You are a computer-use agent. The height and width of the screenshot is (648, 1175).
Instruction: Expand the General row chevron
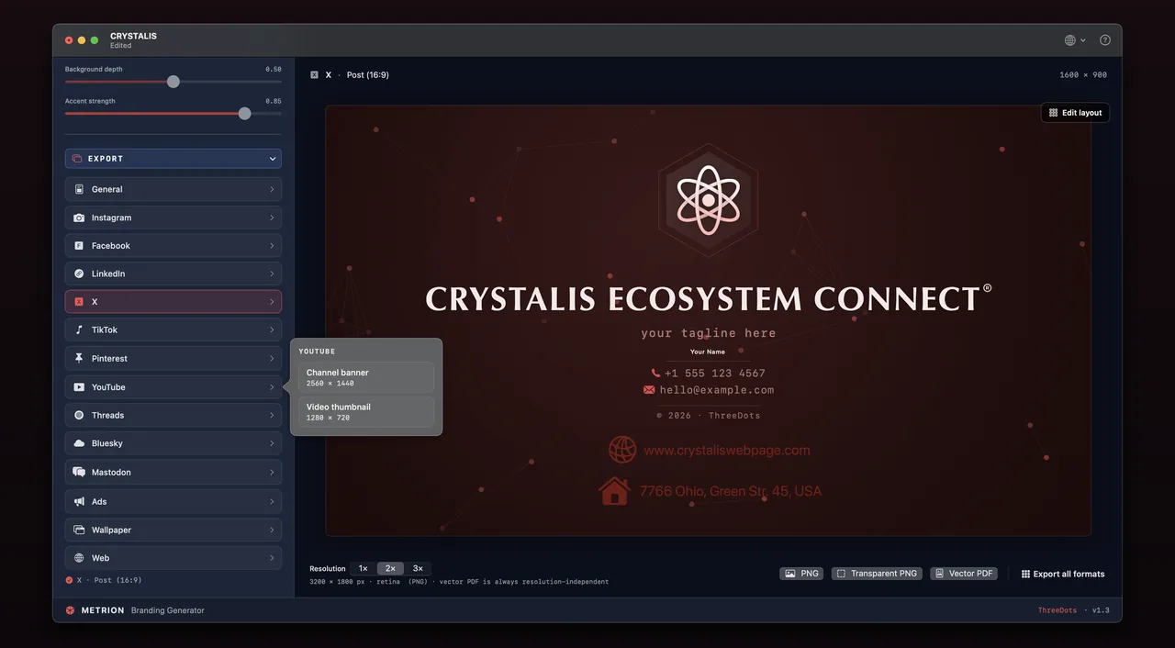pyautogui.click(x=272, y=189)
